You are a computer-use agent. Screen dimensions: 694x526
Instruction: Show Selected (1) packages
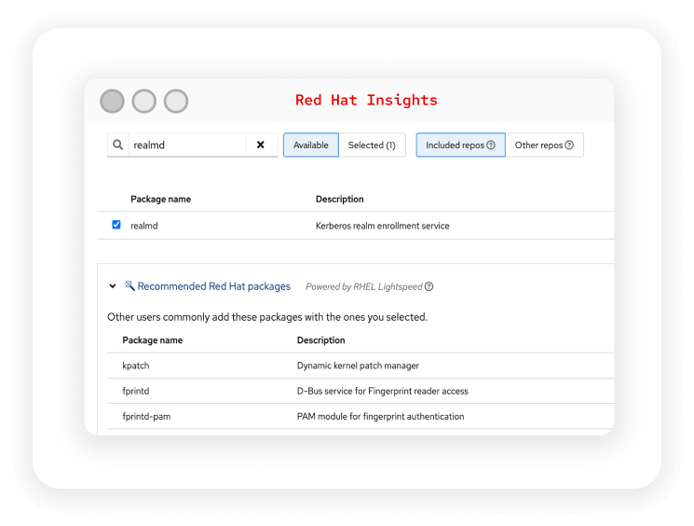372,145
